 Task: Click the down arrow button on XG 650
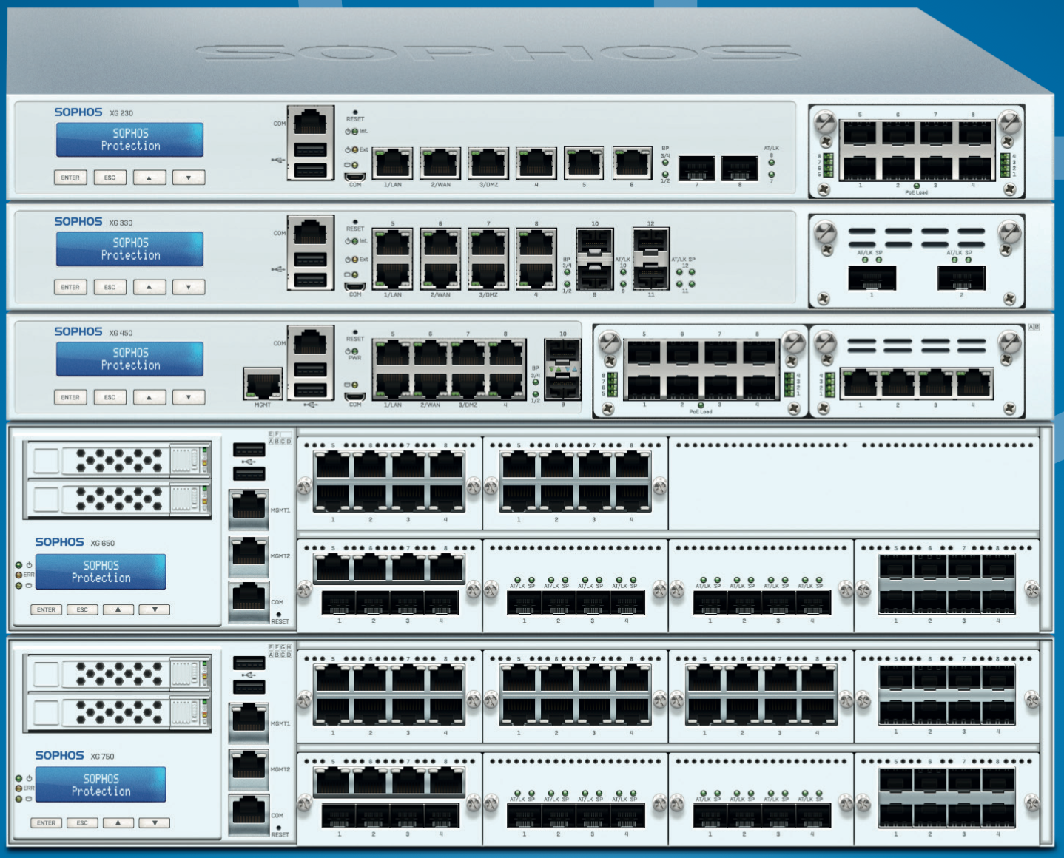[x=155, y=609]
